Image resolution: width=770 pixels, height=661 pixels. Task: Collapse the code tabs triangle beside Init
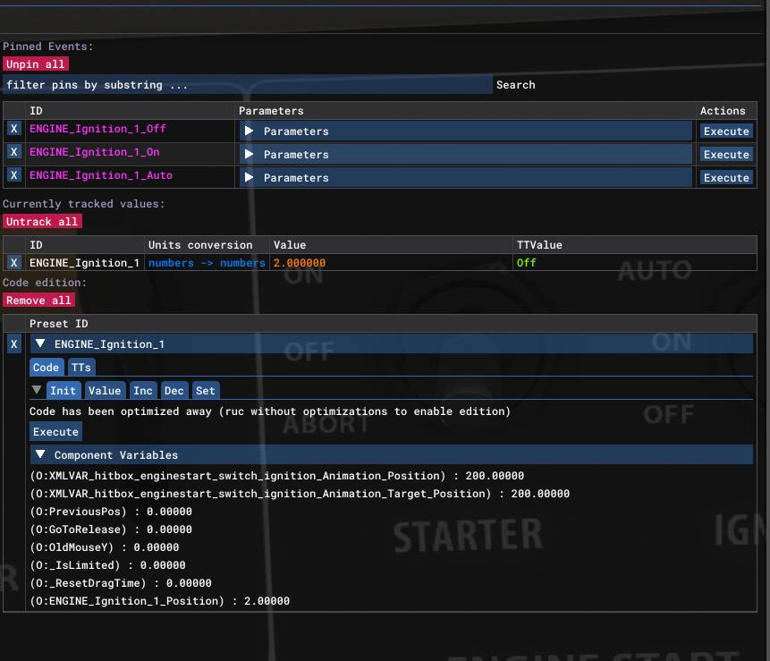click(37, 391)
